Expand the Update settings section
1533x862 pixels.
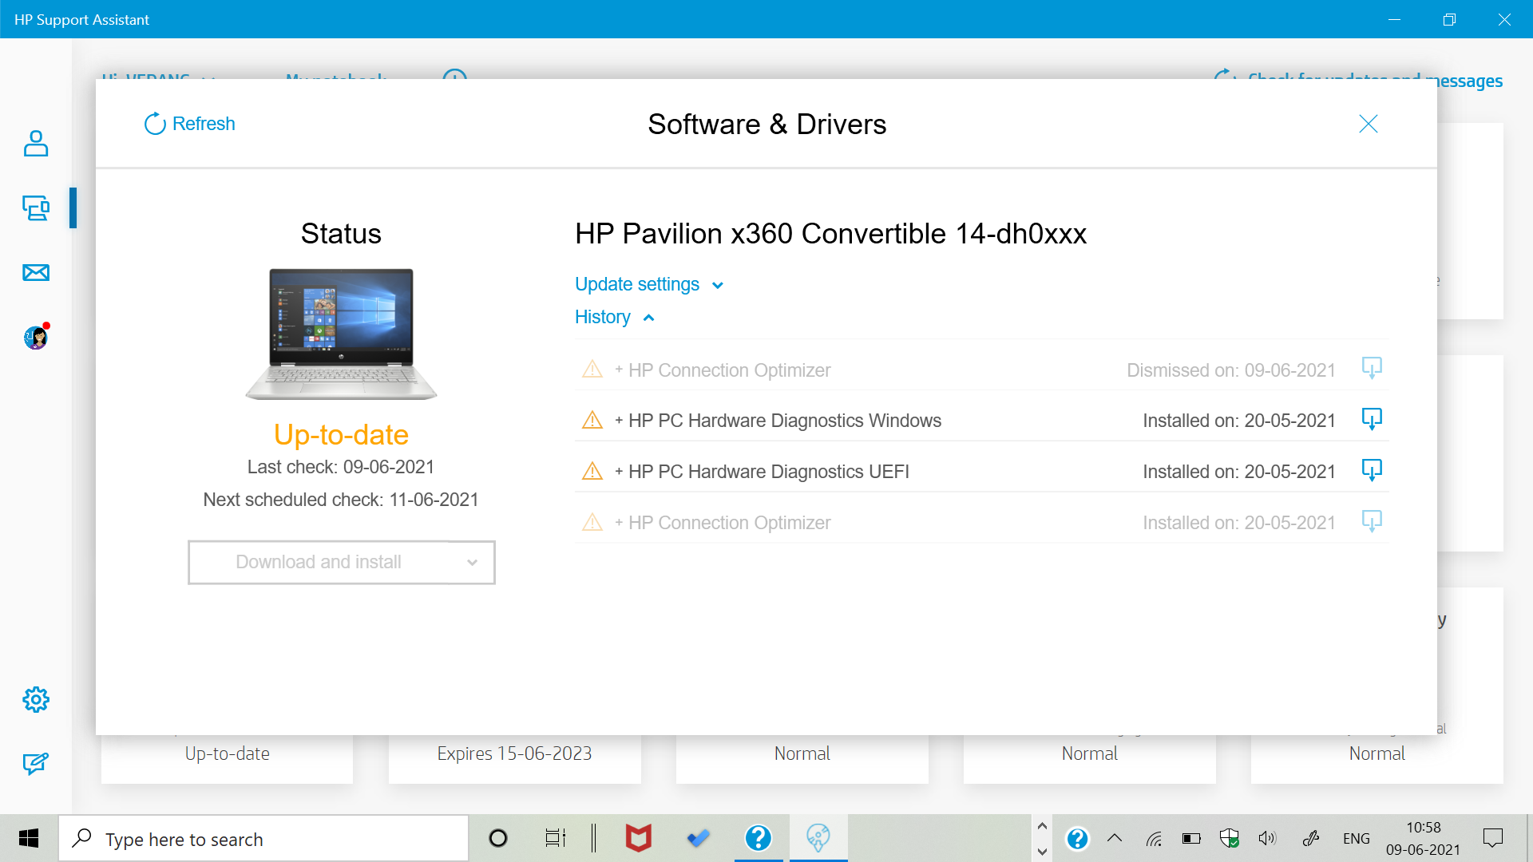pos(648,285)
